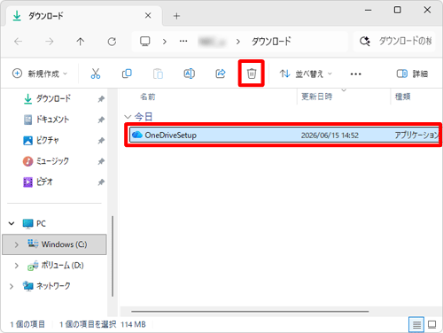Click the pin icon next to ビデオ
443x333 pixels.
(101, 182)
